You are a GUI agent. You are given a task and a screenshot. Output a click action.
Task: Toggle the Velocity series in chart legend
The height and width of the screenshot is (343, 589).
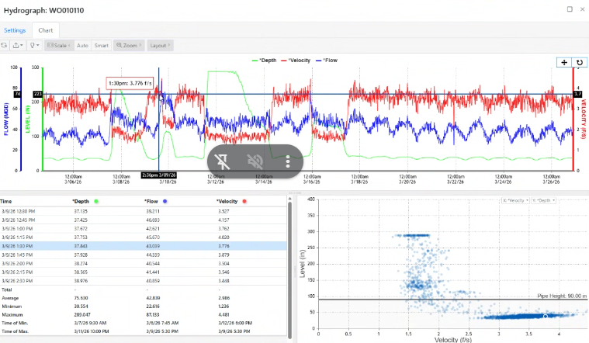(x=299, y=60)
